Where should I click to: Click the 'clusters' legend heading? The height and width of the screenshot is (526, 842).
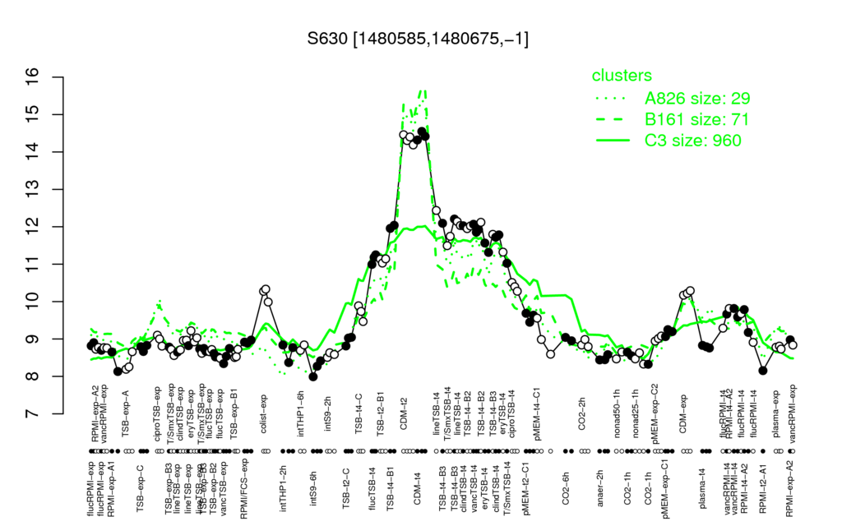[622, 76]
